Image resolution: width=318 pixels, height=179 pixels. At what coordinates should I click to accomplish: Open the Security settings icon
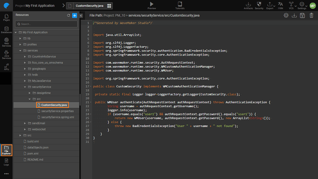[259, 4]
